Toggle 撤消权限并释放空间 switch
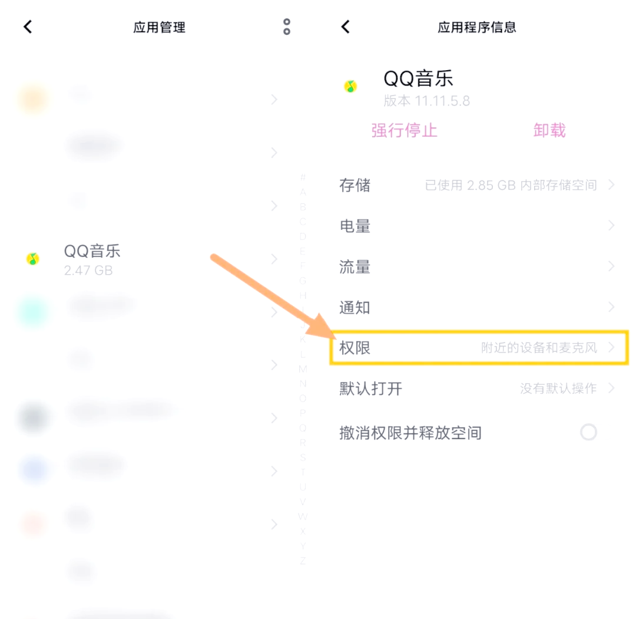 (588, 433)
